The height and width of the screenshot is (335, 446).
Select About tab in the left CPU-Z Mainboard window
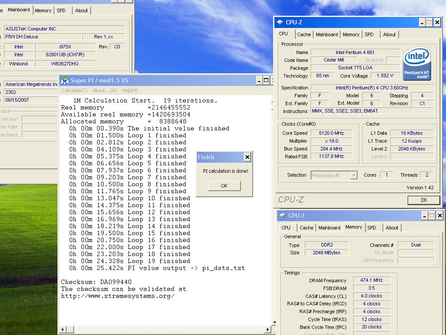(x=81, y=10)
